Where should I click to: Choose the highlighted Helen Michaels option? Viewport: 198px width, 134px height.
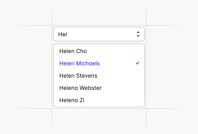(79, 63)
